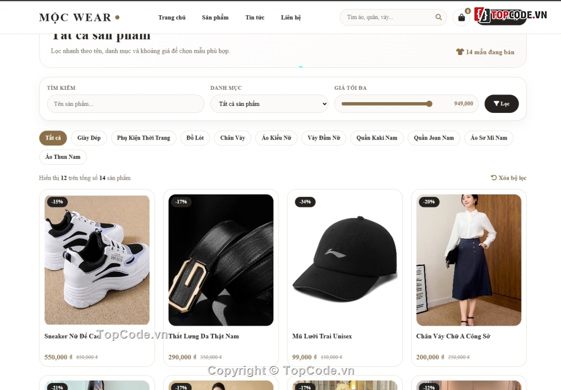Open the shopping bag cart icon

click(x=461, y=17)
